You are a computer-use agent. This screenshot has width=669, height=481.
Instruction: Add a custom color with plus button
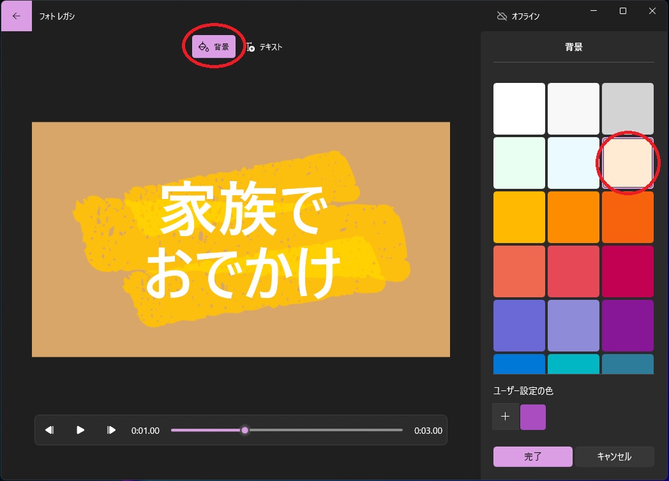[x=505, y=417]
